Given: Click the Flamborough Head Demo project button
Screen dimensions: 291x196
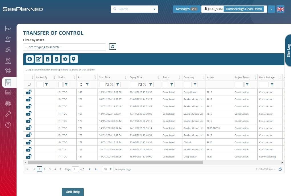Looking at the screenshot, I should click(x=244, y=9).
